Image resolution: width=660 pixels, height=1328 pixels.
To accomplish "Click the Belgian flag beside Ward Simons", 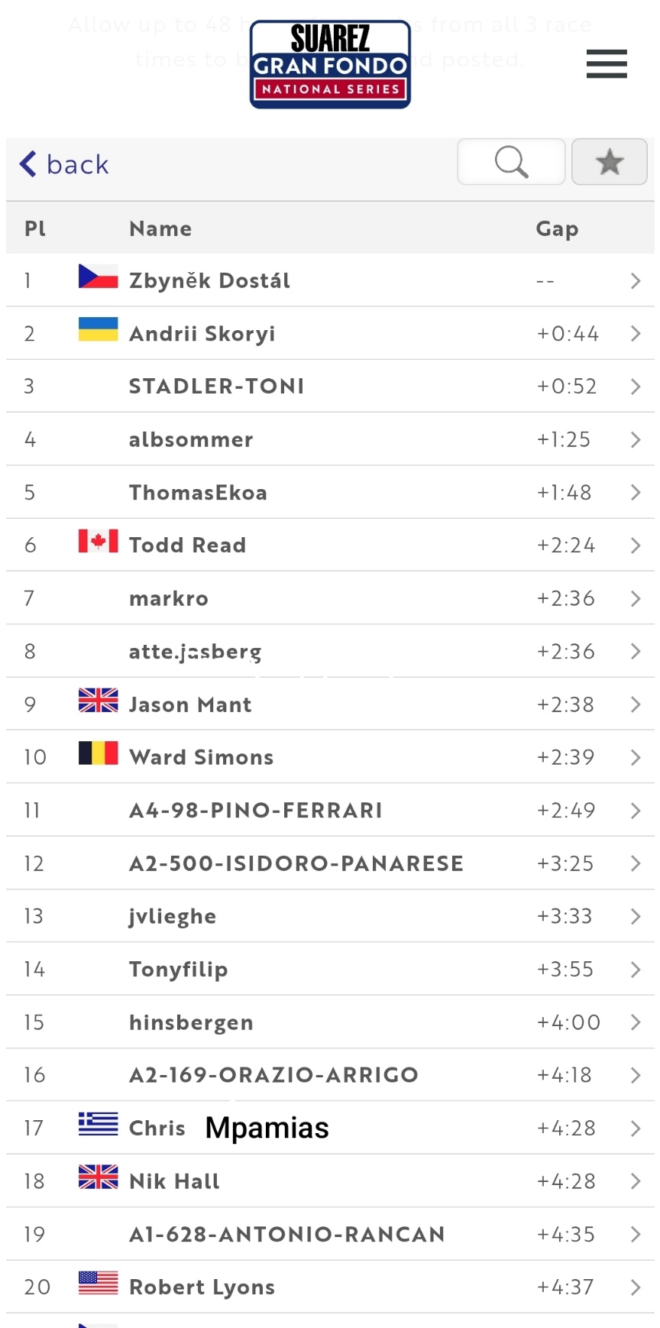I will (98, 753).
